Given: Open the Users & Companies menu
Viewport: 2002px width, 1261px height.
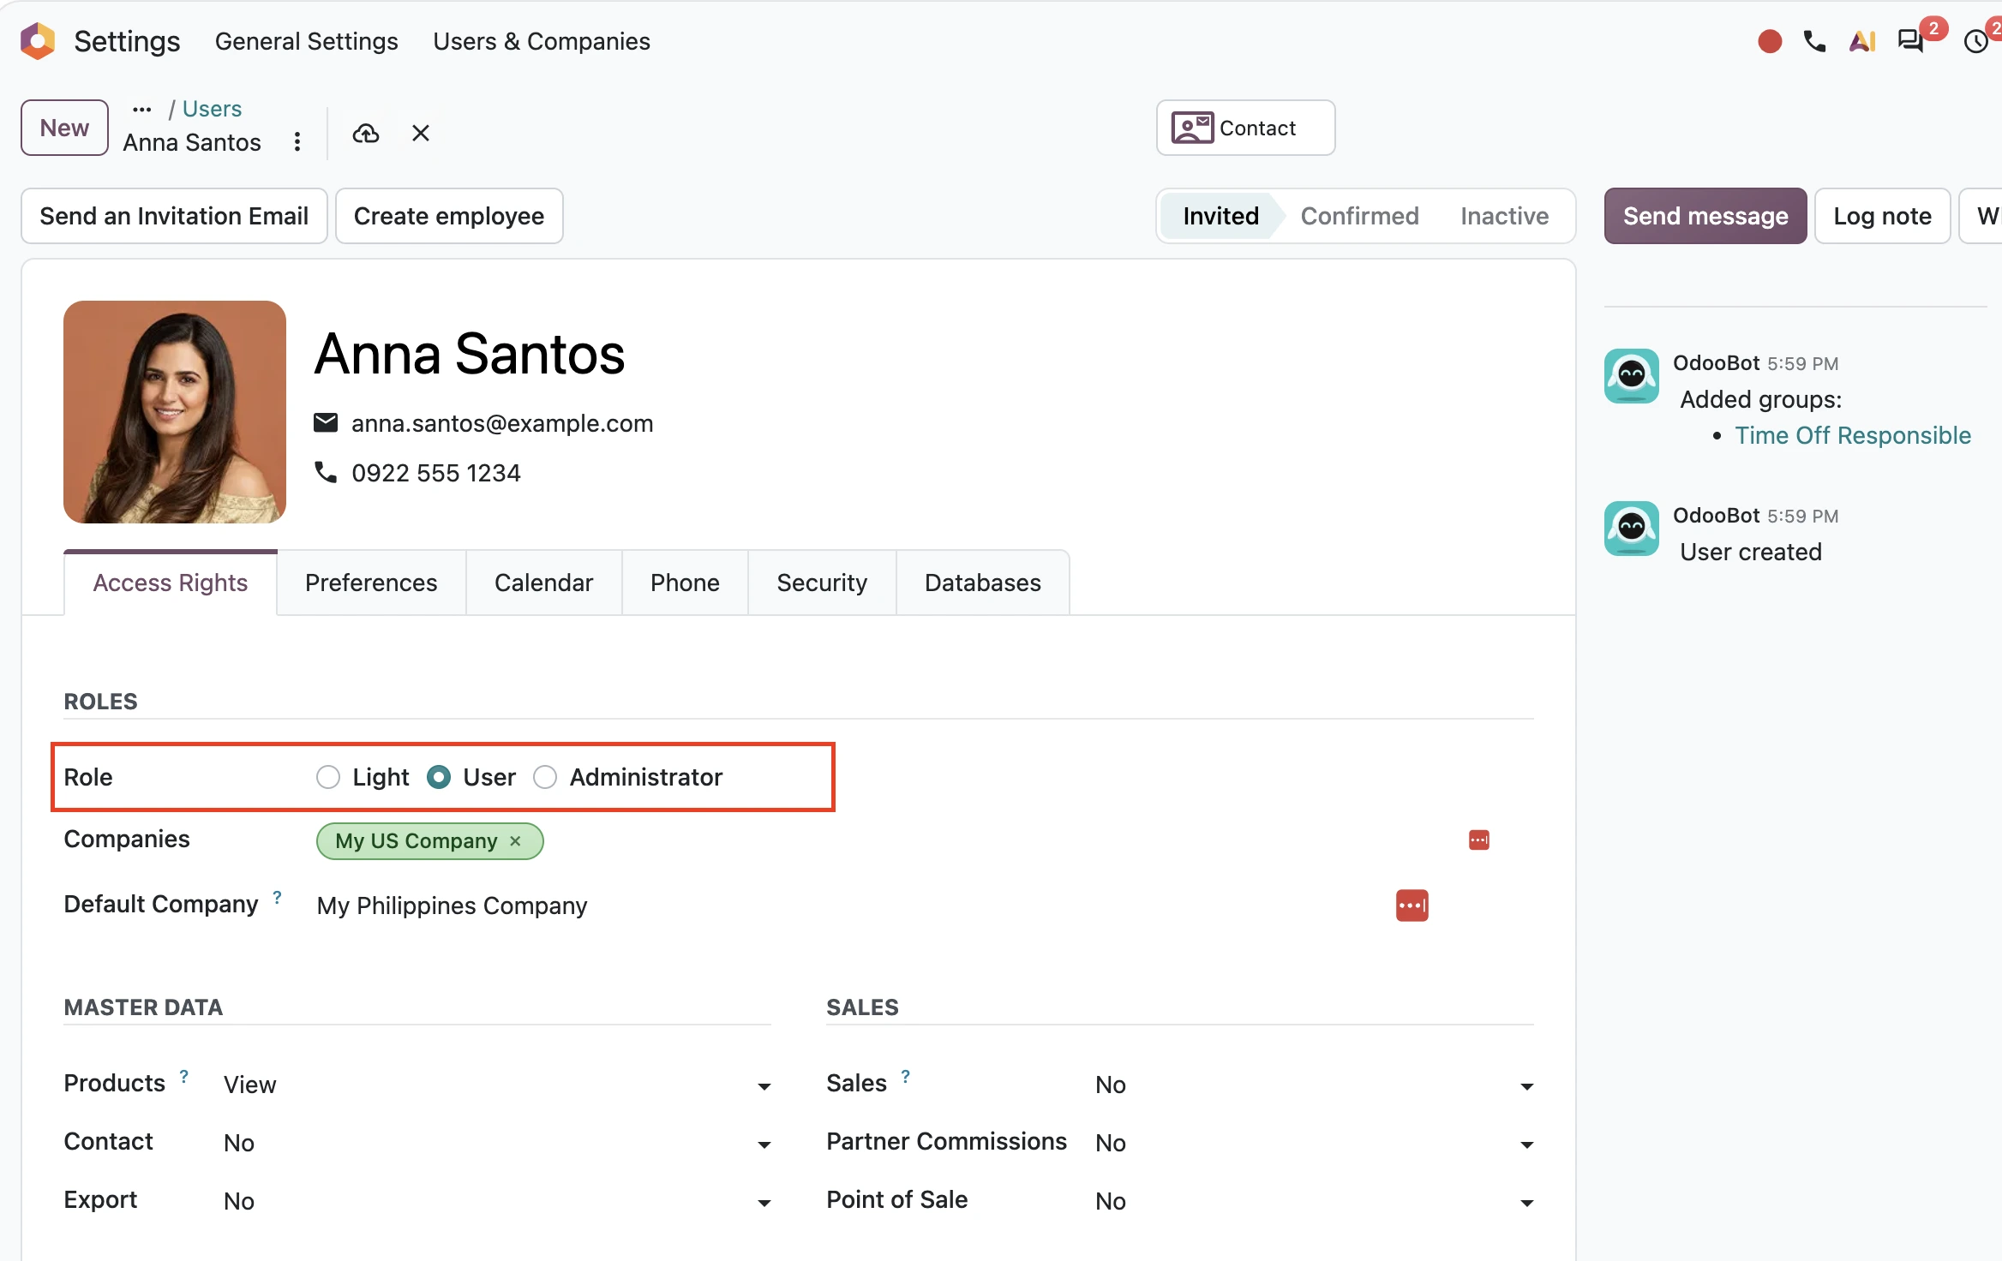Looking at the screenshot, I should [x=542, y=41].
